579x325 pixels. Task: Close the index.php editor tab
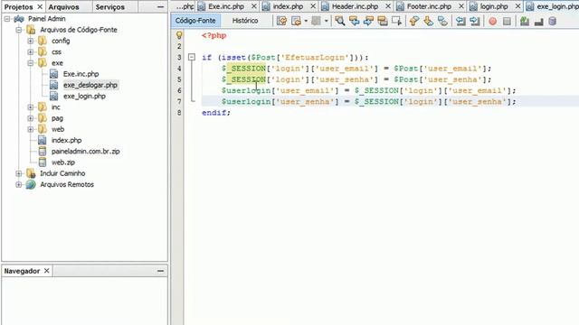[x=313, y=6]
